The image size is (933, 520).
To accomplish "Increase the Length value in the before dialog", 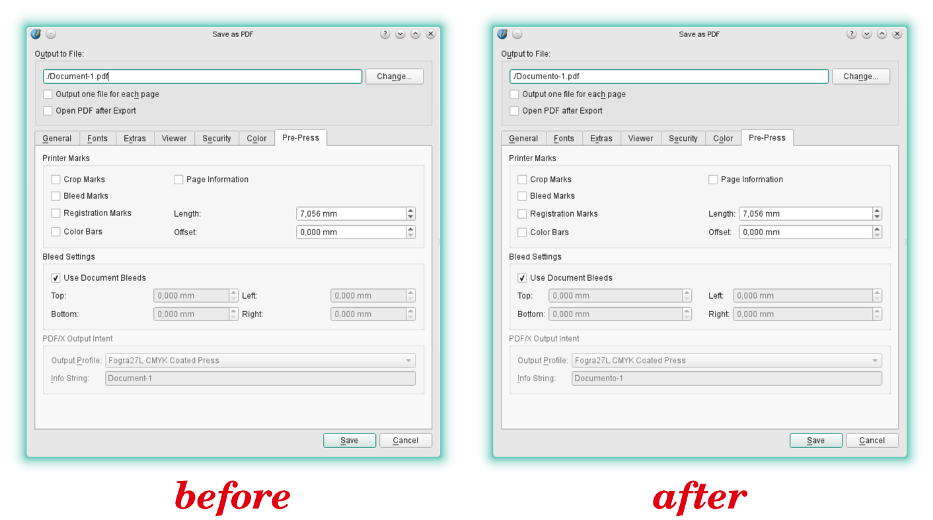I will pos(411,211).
